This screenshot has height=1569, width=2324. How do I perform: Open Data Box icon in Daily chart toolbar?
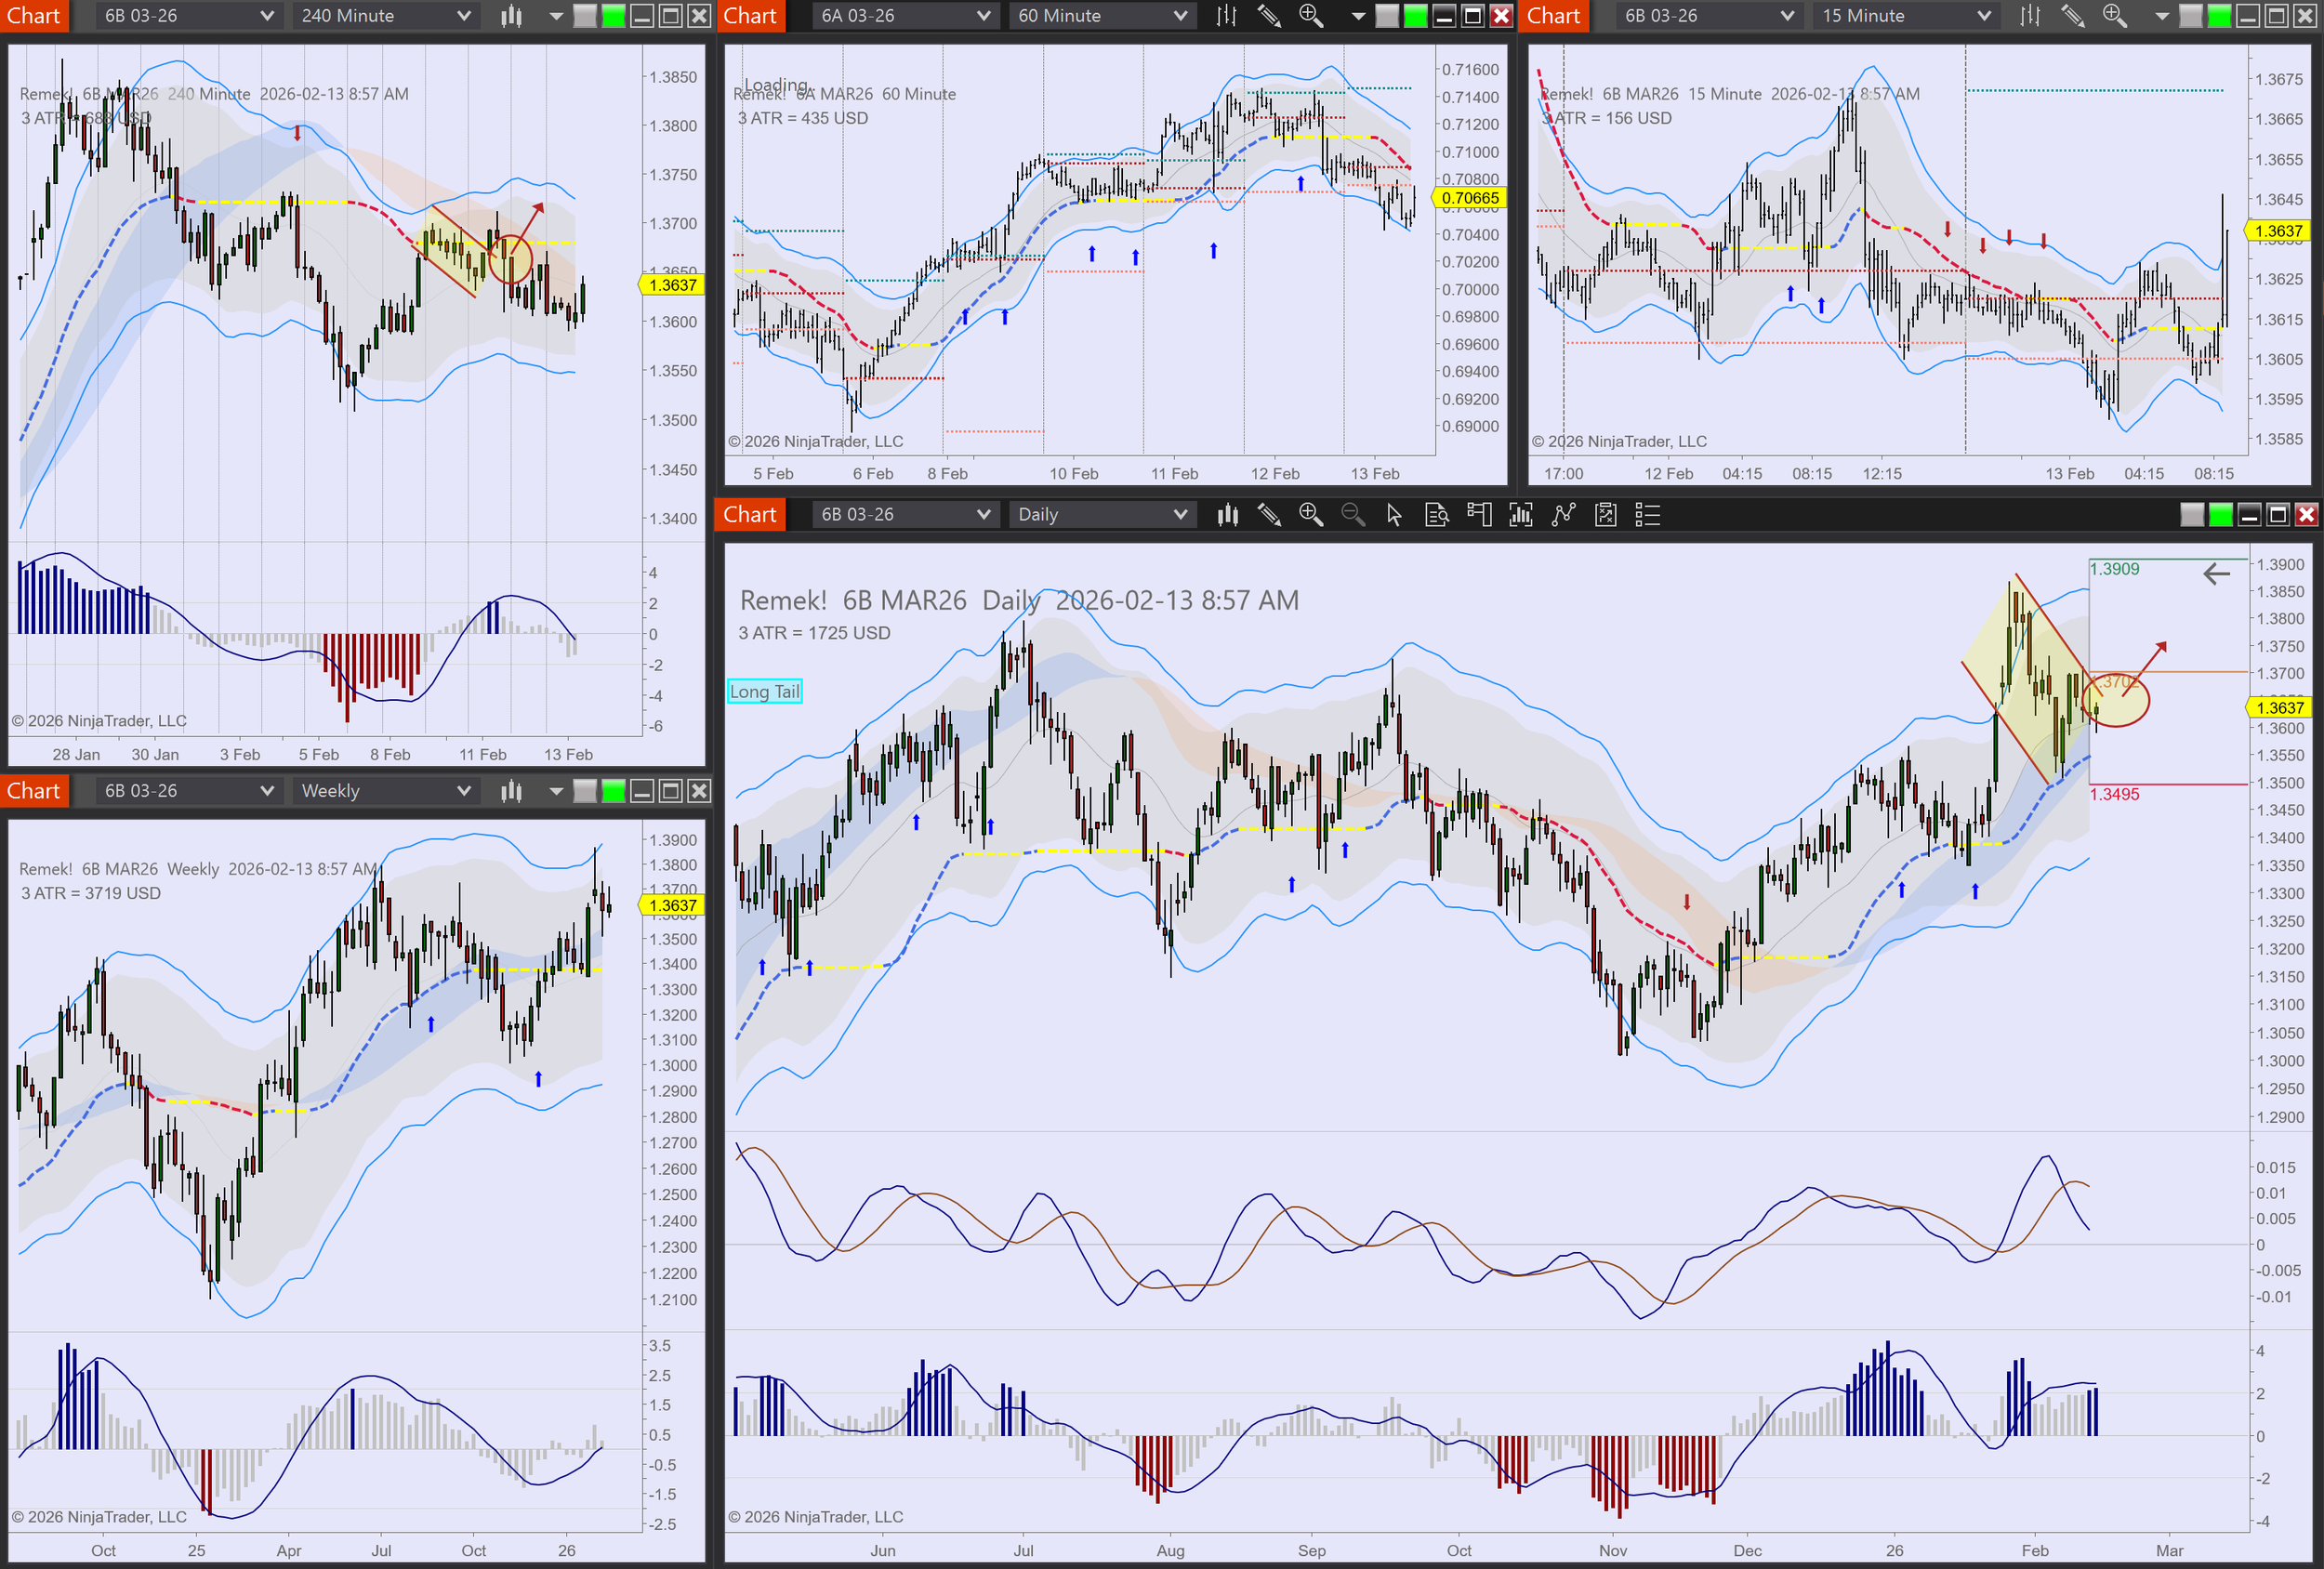(x=1437, y=514)
